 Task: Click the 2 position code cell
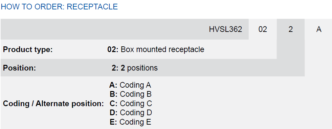click(x=290, y=30)
